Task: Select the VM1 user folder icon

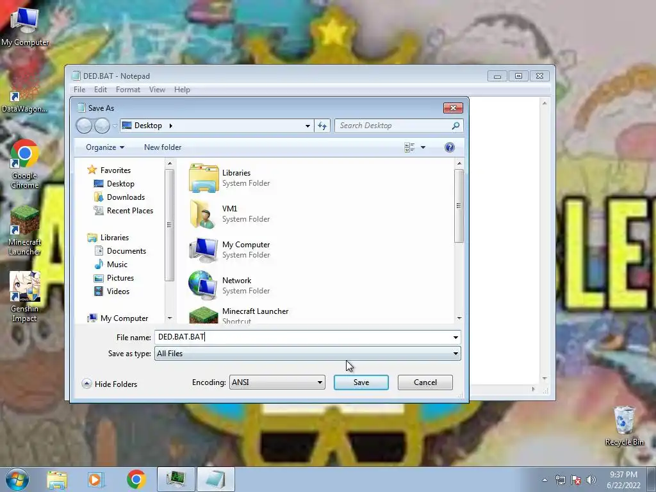Action: pyautogui.click(x=203, y=214)
